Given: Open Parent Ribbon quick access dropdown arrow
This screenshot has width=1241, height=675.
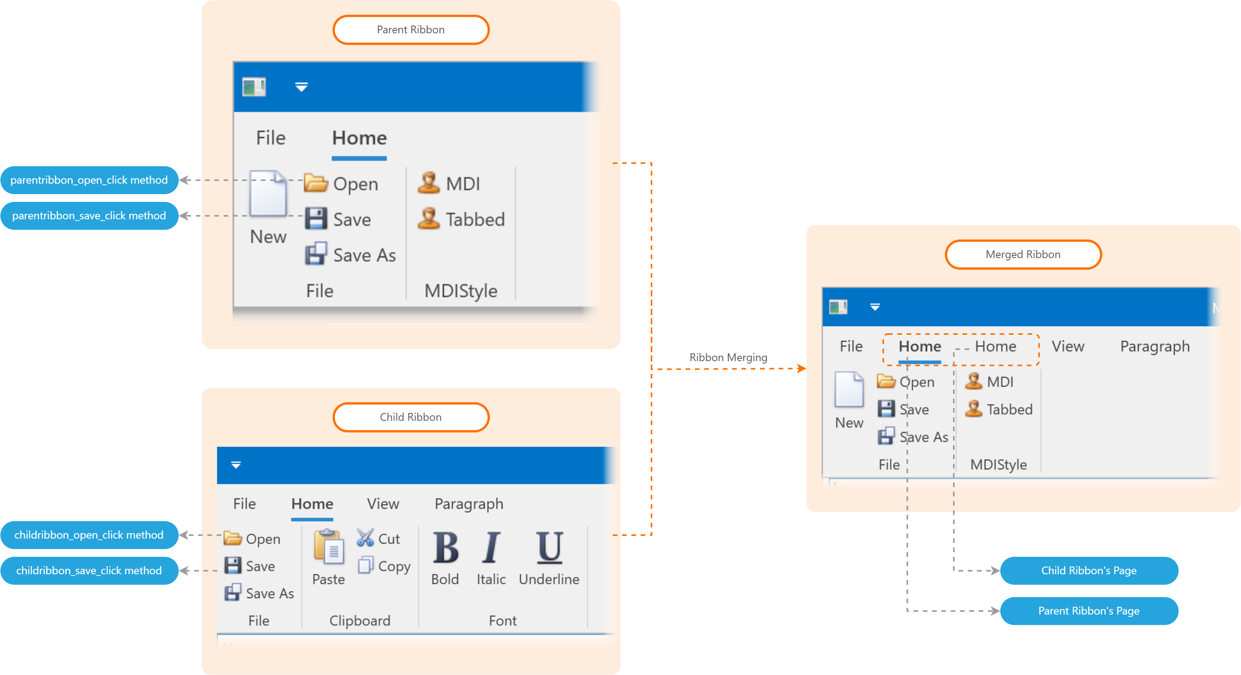Looking at the screenshot, I should [302, 87].
